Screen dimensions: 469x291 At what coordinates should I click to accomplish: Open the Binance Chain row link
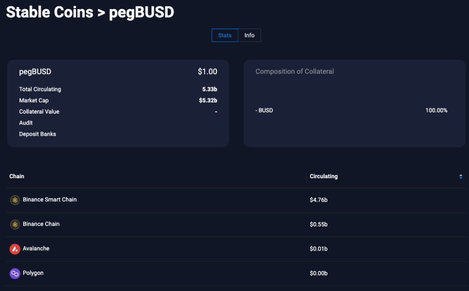41,224
